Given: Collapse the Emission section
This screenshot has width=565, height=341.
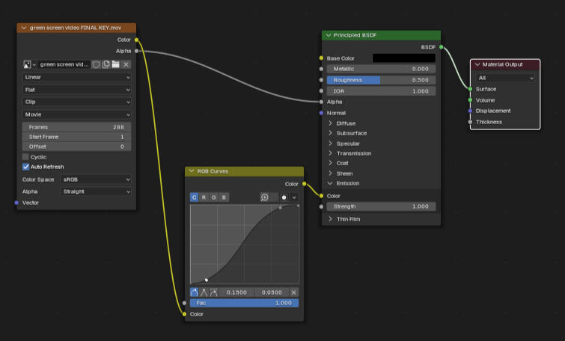Looking at the screenshot, I should 331,183.
